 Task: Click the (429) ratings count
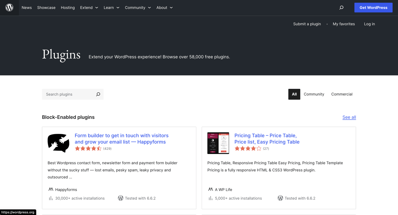pos(107,149)
